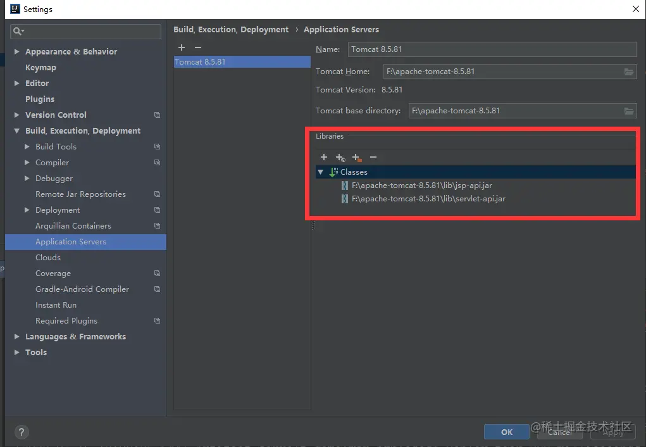The height and width of the screenshot is (447, 646).
Task: Click project-level icon next to Deployment
Action: [x=157, y=210]
